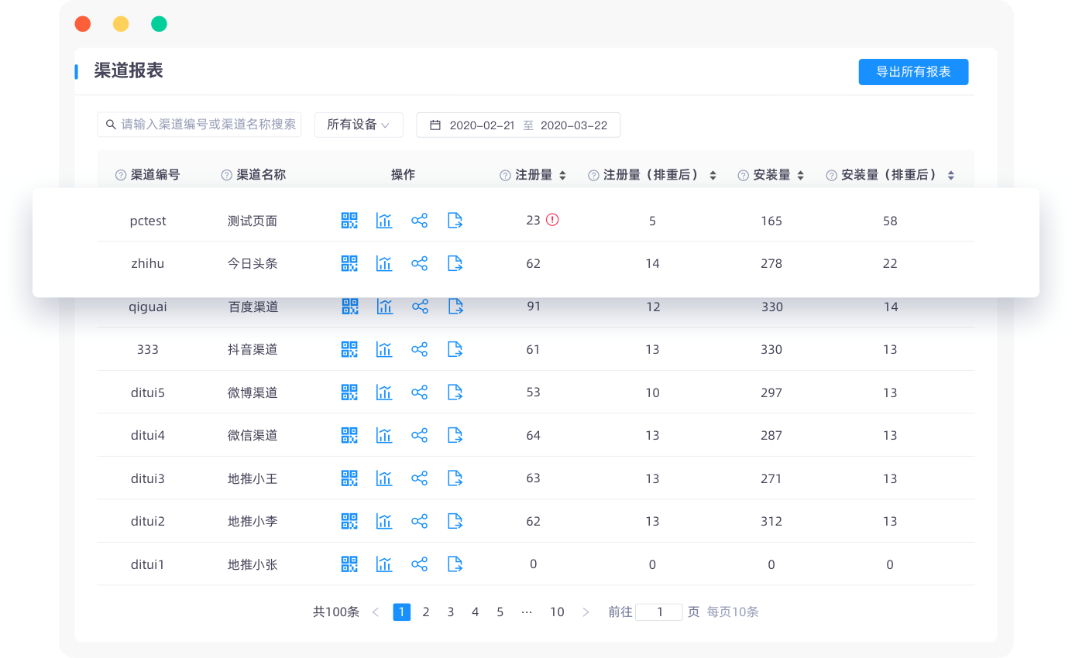Show QR code for qiguai 百度渠道
Viewport: 1072px width, 658px height.
[x=350, y=307]
